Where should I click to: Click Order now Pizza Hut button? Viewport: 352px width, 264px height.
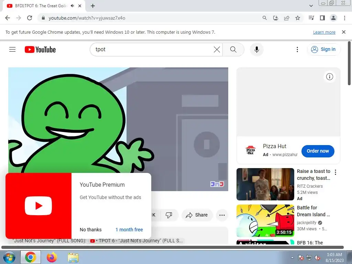(318, 151)
